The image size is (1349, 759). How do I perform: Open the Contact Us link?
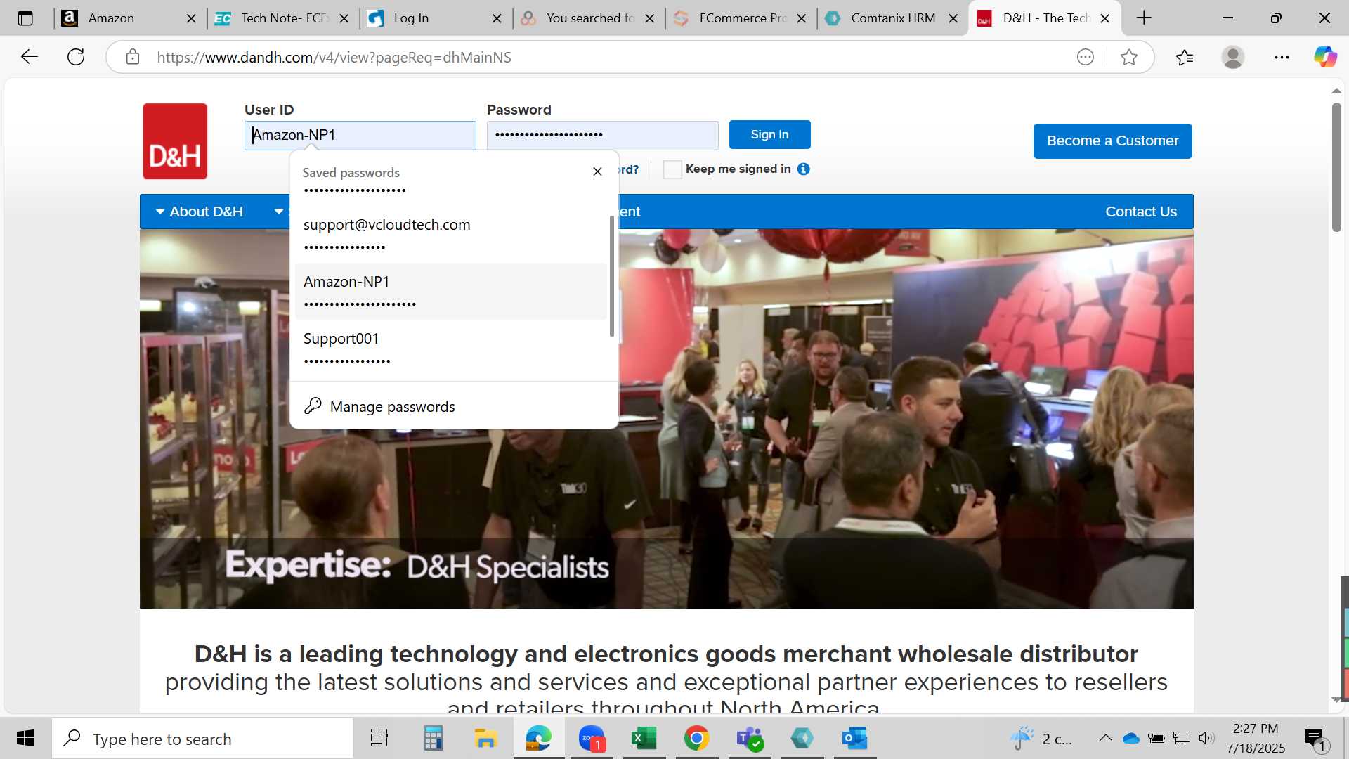[x=1141, y=212]
